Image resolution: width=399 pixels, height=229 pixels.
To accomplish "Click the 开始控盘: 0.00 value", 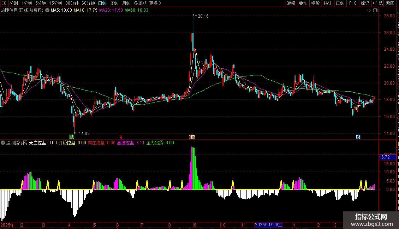I will pyautogui.click(x=72, y=143).
